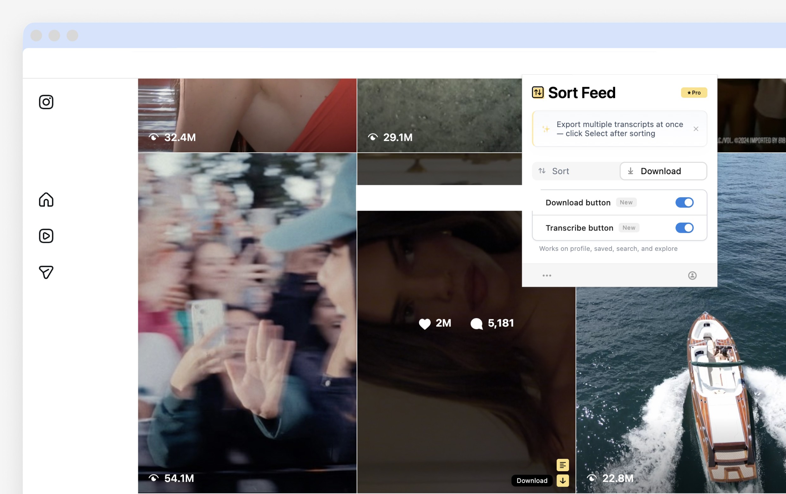Click the yellow download arrow icon
This screenshot has width=786, height=494.
pyautogui.click(x=562, y=481)
